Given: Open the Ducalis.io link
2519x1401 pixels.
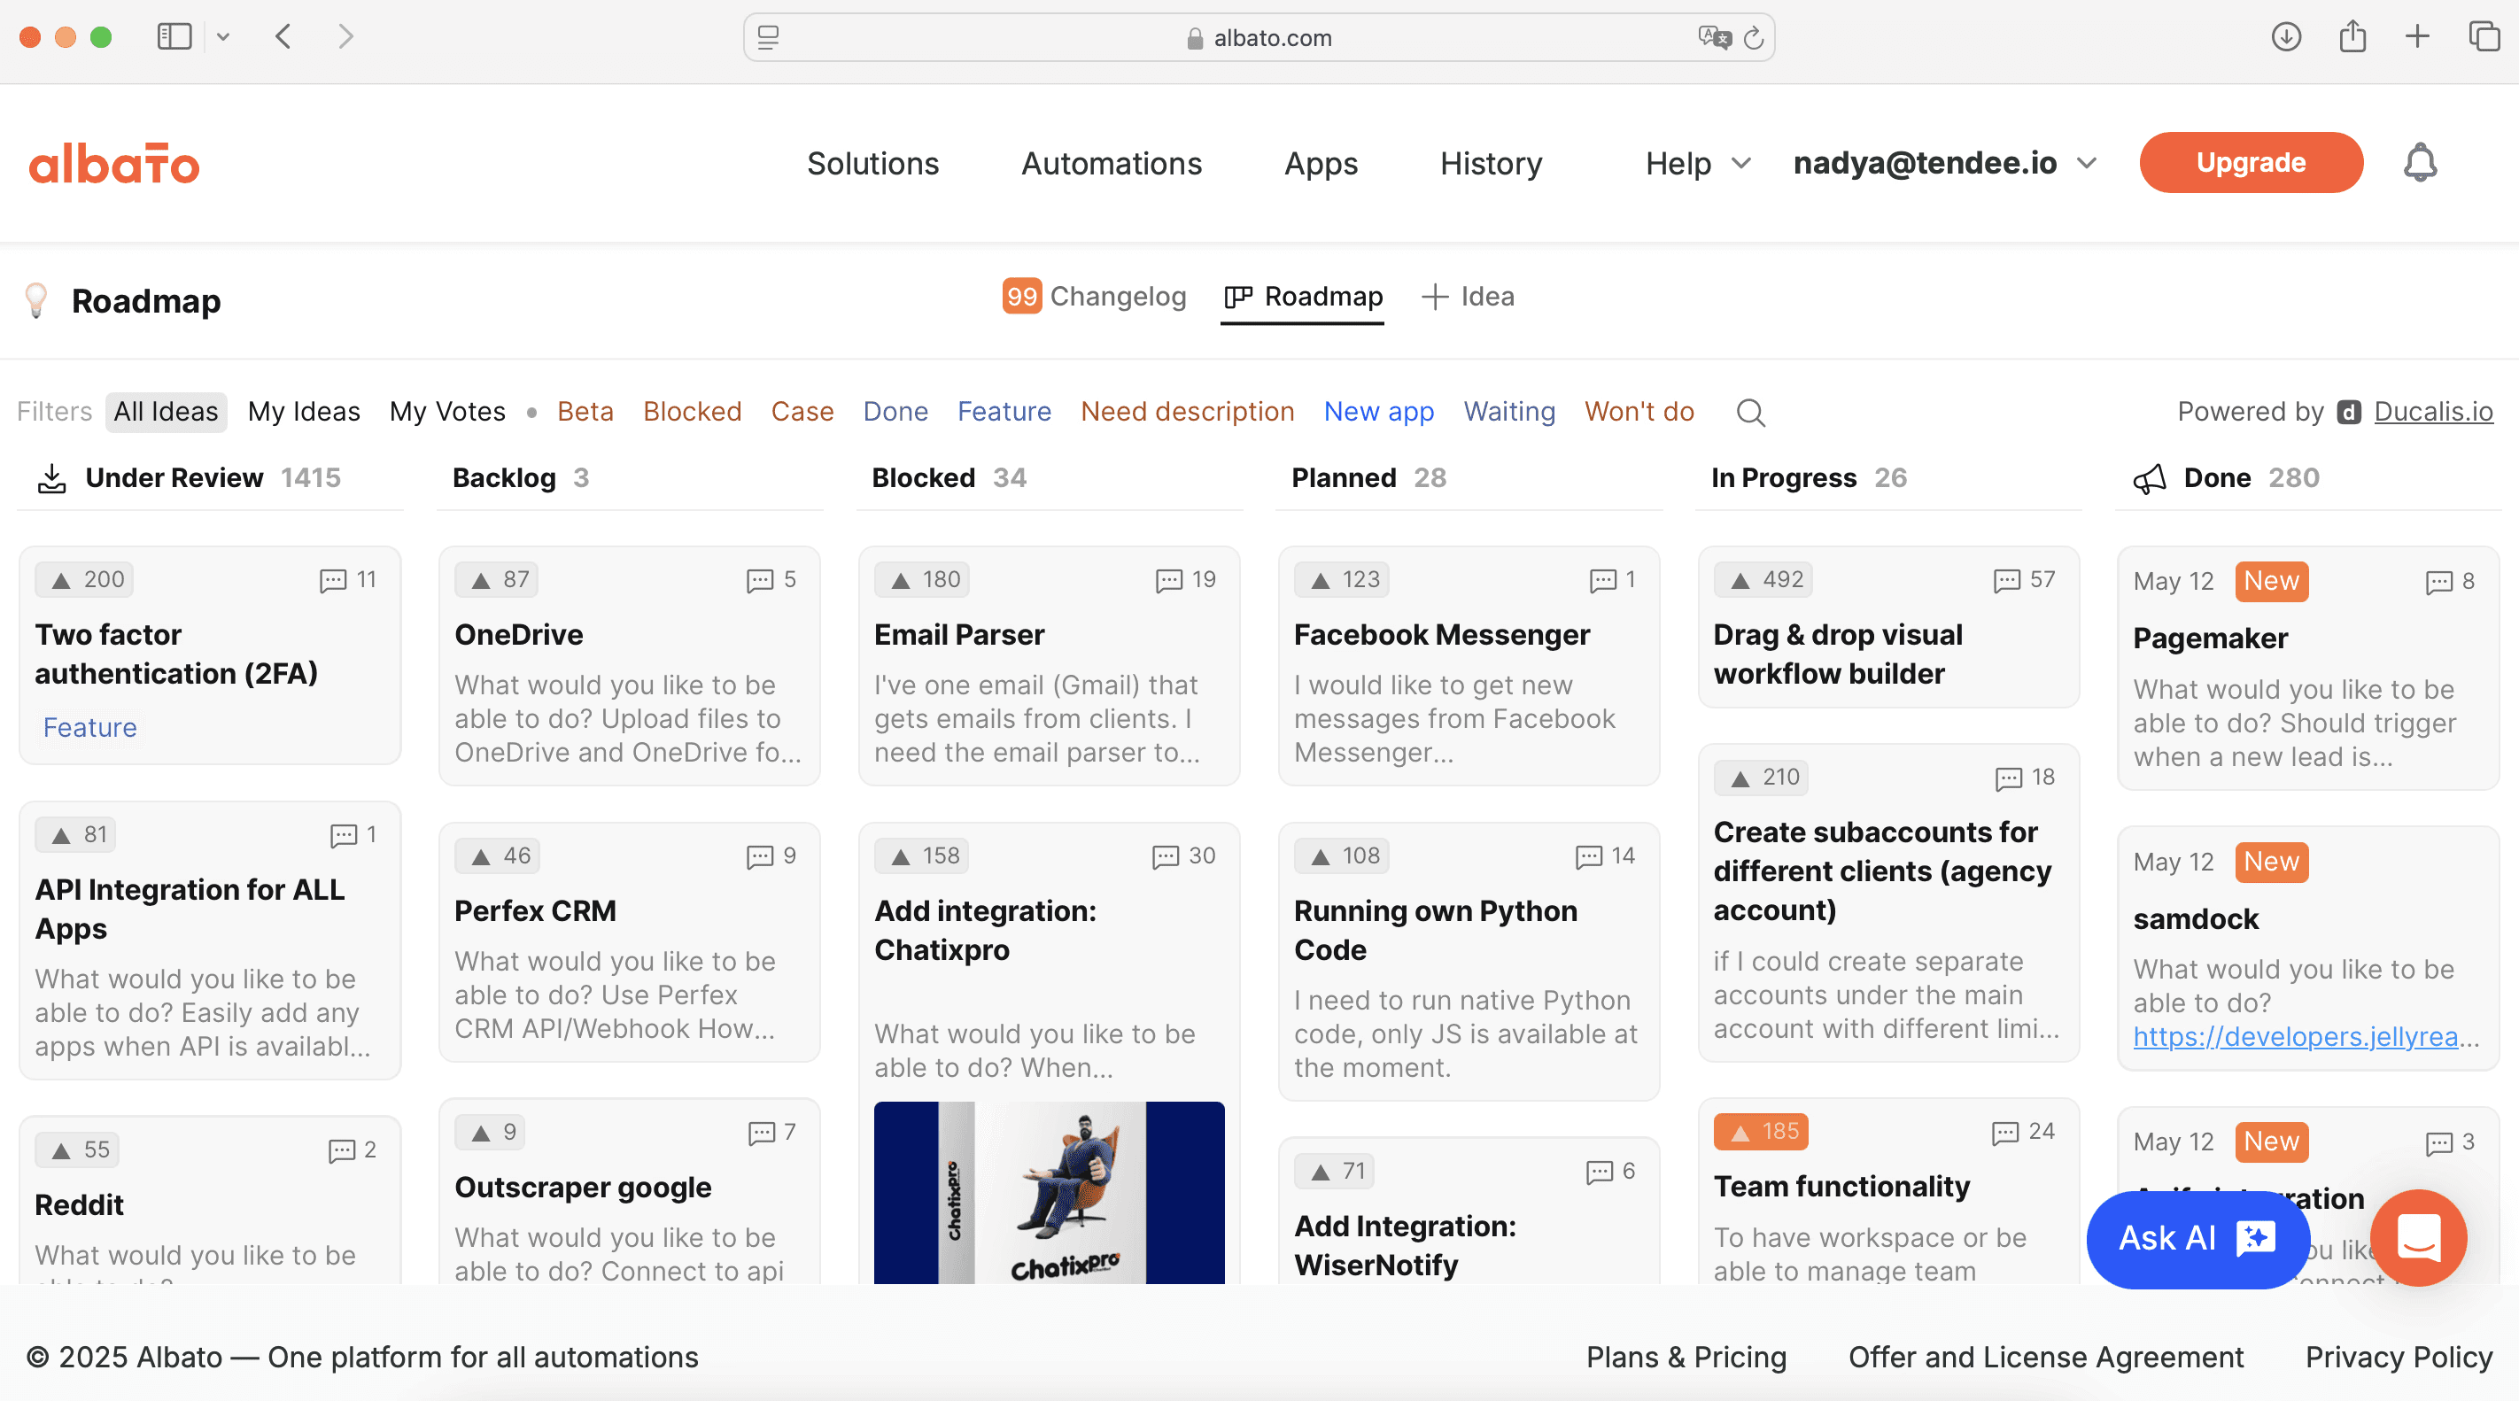Looking at the screenshot, I should (2433, 412).
